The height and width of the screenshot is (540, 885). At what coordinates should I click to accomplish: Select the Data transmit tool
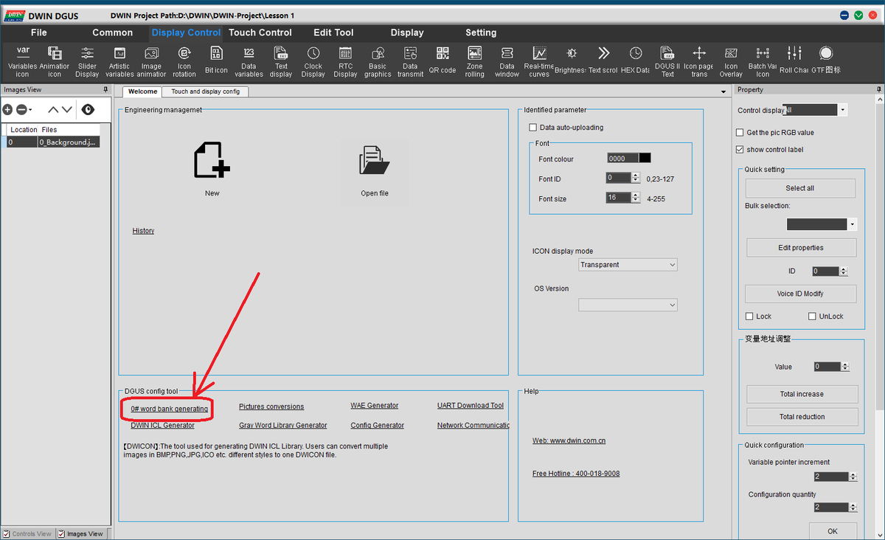coord(410,60)
